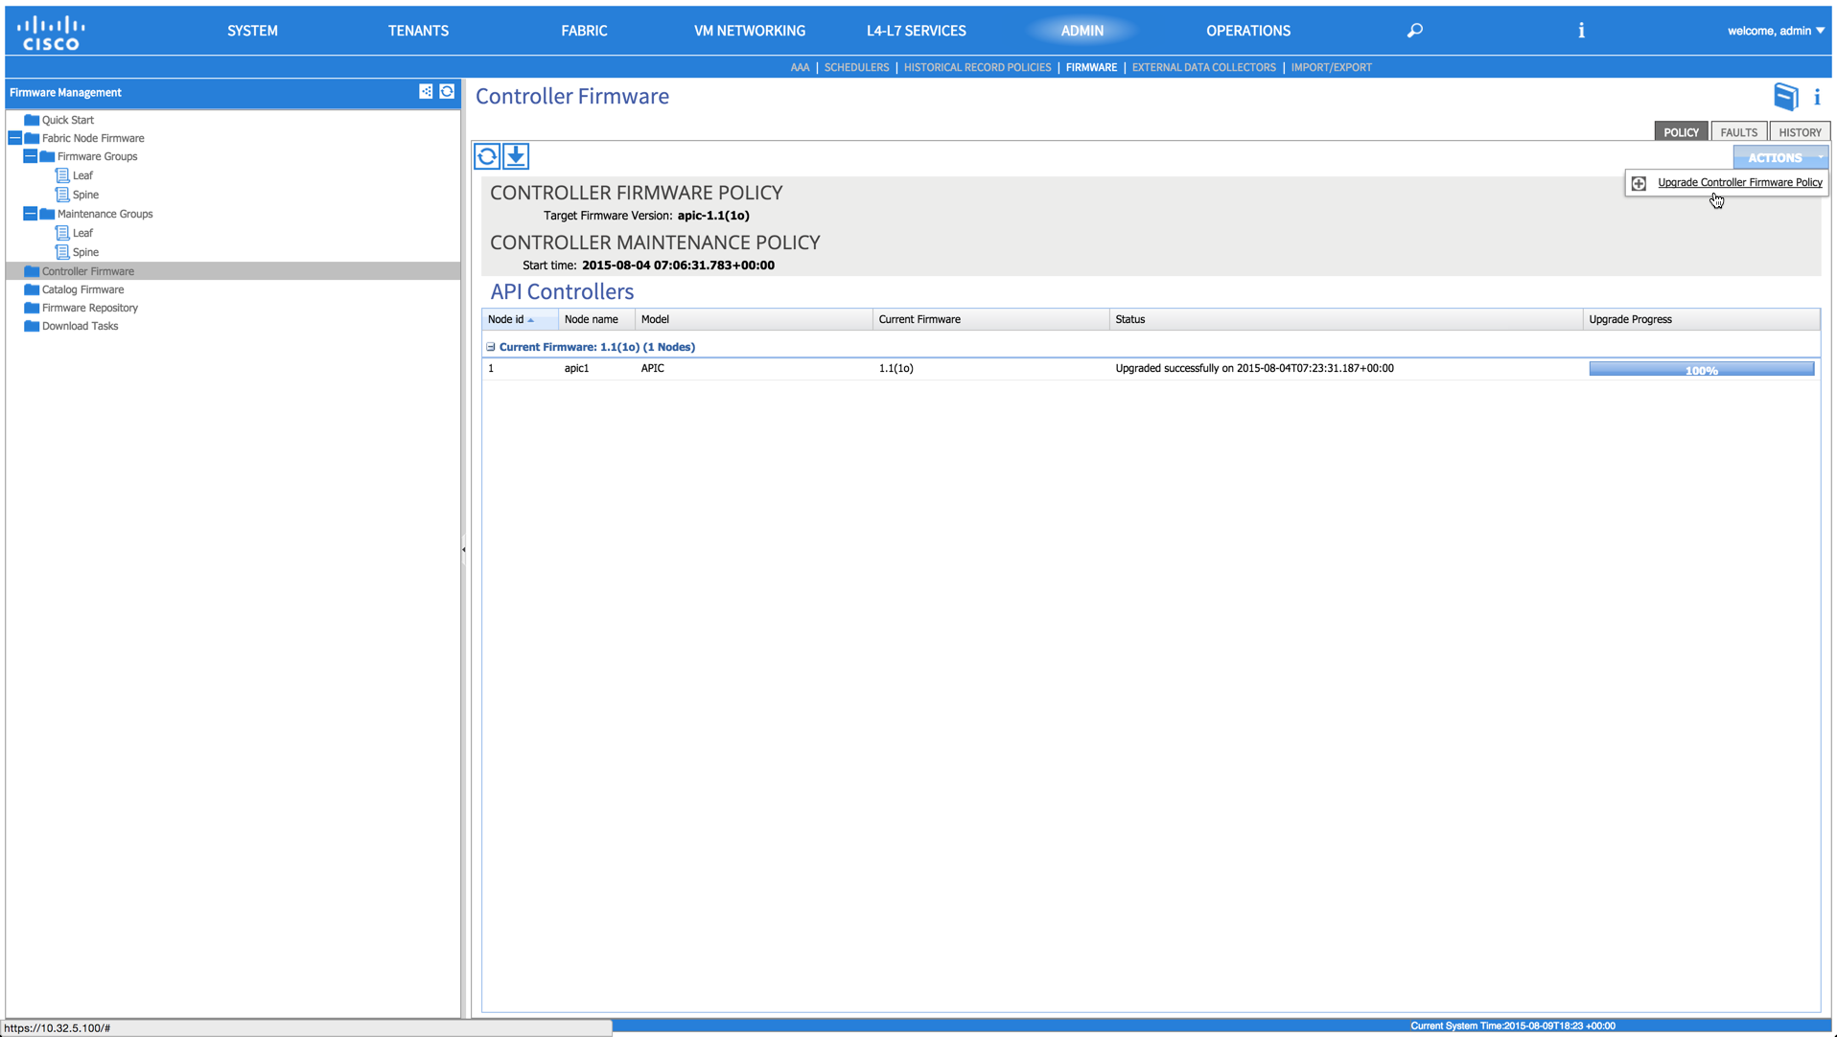Switch to the POLICY tab
The width and height of the screenshot is (1837, 1037).
1680,132
